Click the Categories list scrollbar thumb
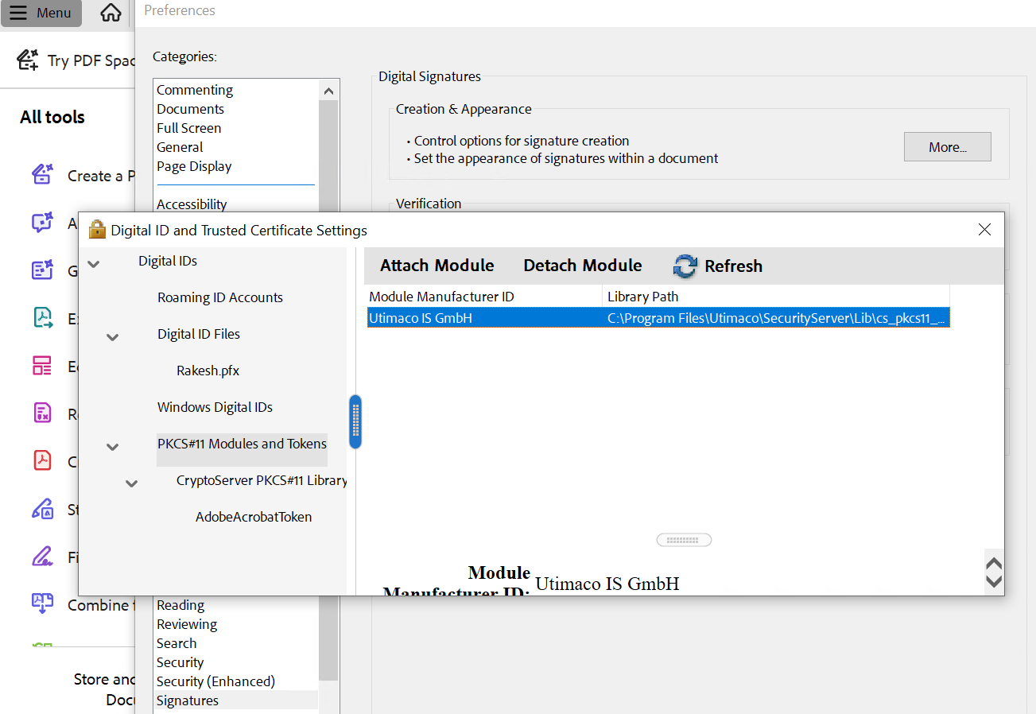The image size is (1036, 714). coord(329,390)
